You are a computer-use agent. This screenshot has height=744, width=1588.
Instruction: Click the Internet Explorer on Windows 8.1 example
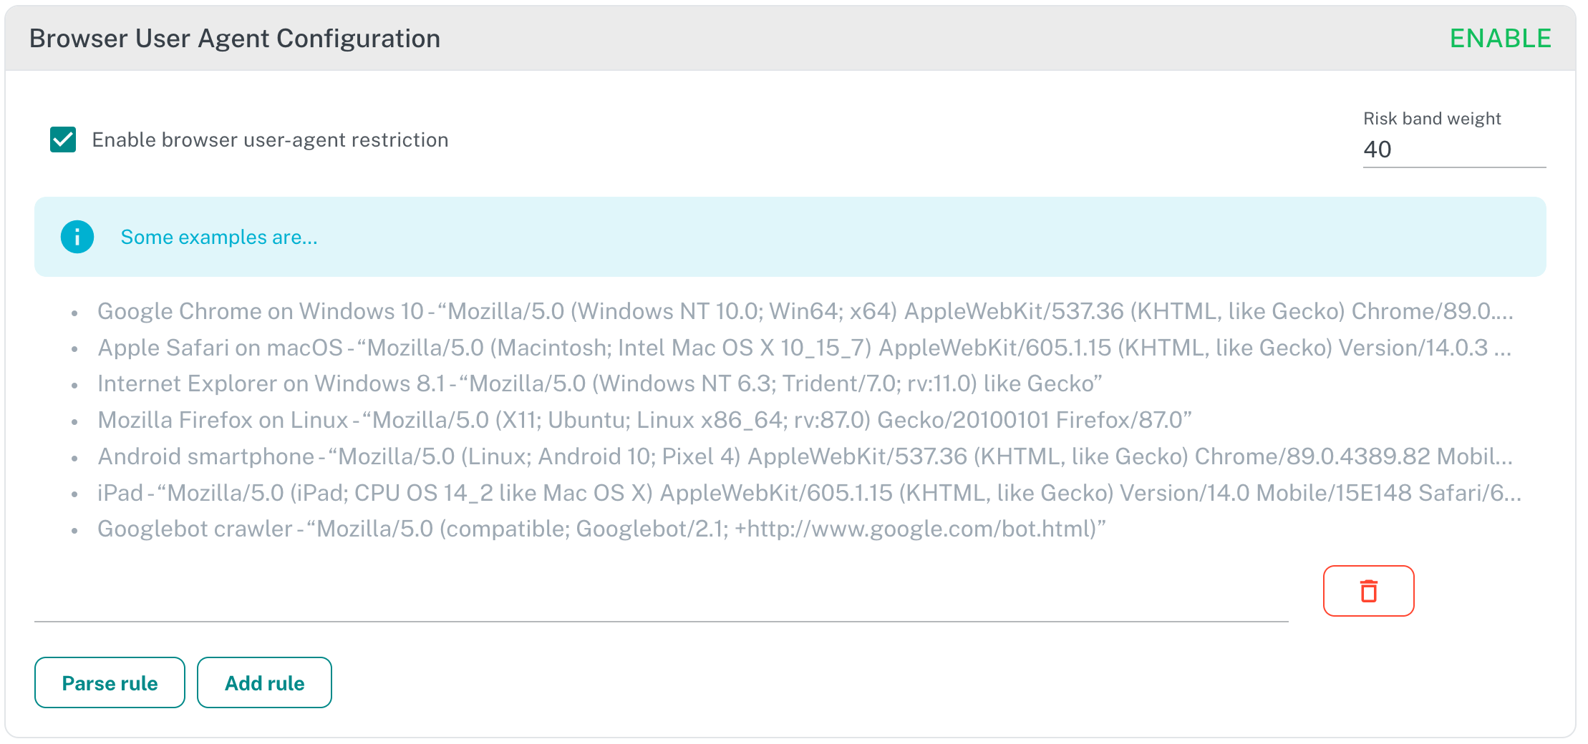point(600,383)
